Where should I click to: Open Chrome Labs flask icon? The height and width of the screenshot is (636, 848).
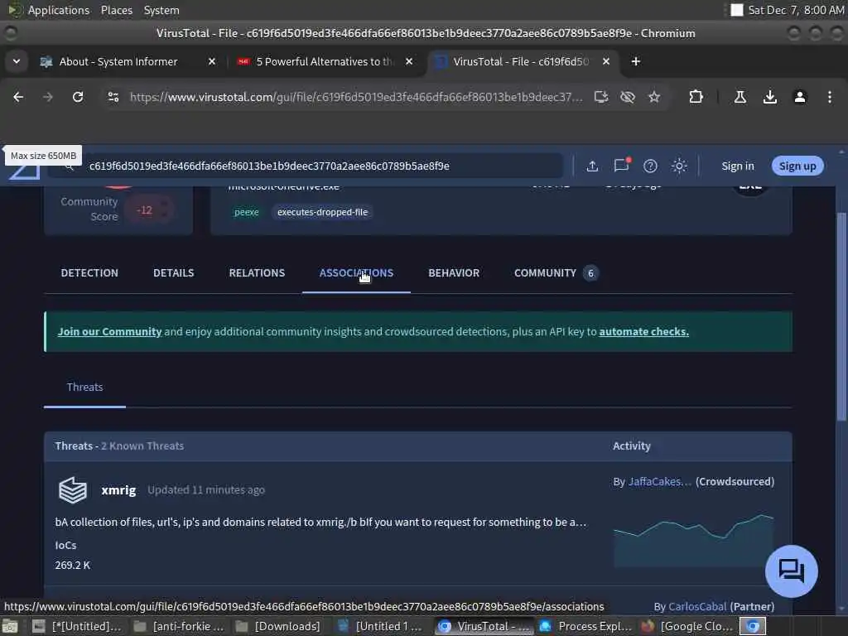click(x=740, y=97)
